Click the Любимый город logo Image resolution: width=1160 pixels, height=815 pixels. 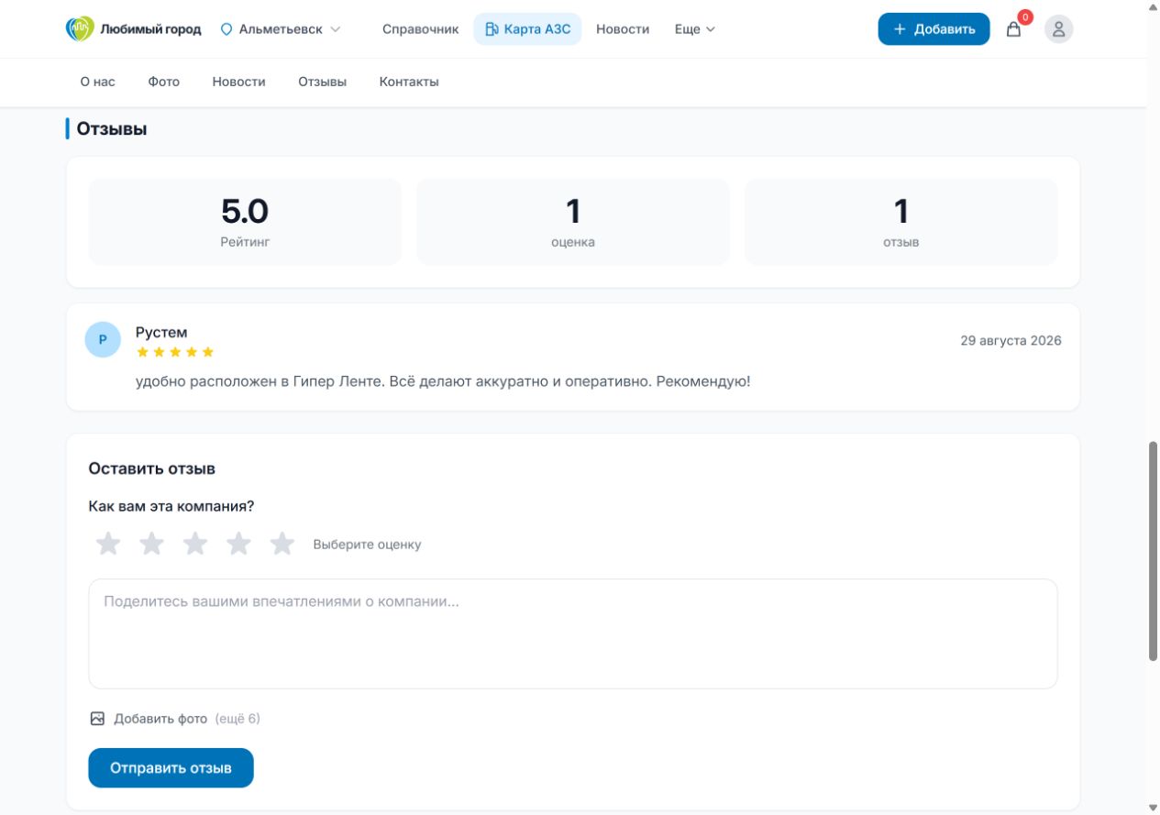click(133, 29)
